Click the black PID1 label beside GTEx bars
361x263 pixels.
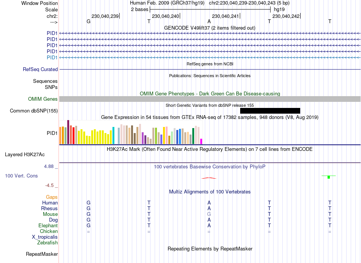tap(52, 133)
